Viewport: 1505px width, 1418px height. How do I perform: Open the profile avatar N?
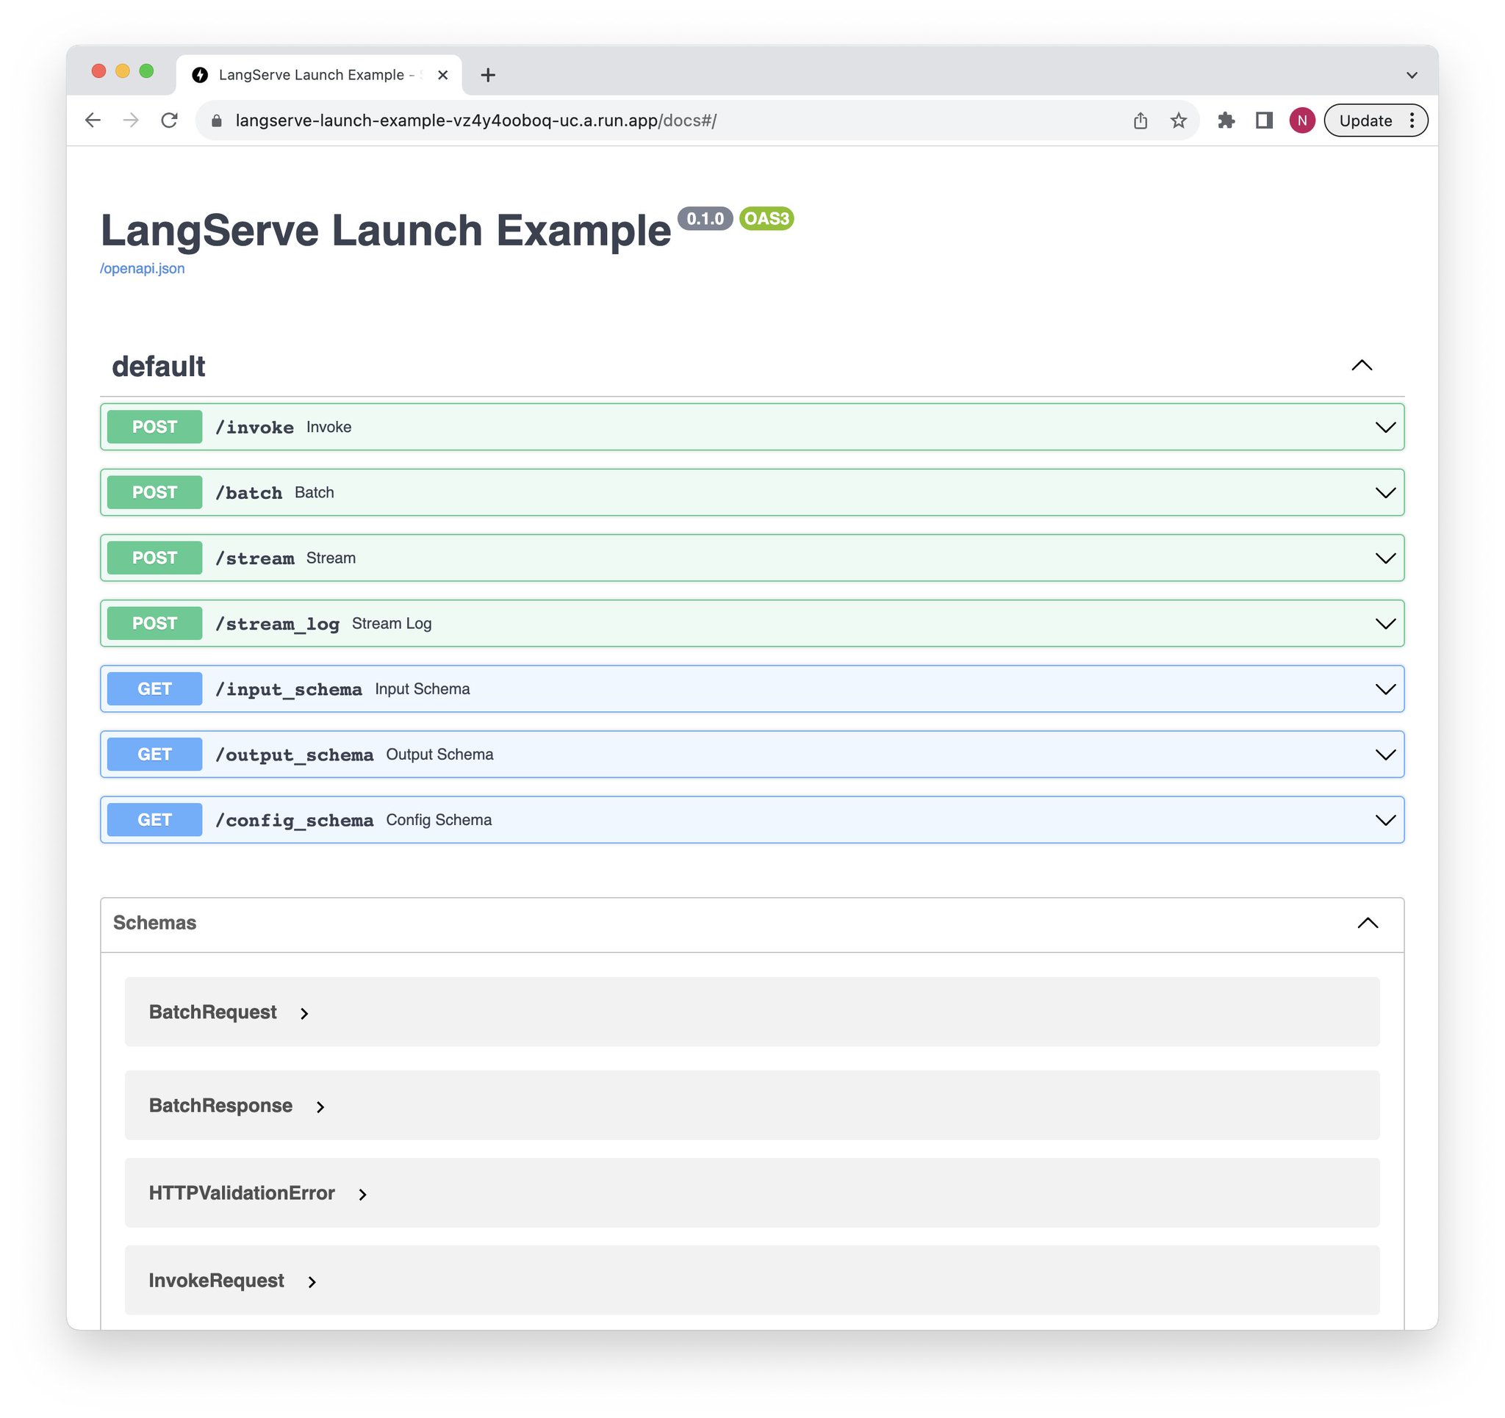pos(1302,120)
